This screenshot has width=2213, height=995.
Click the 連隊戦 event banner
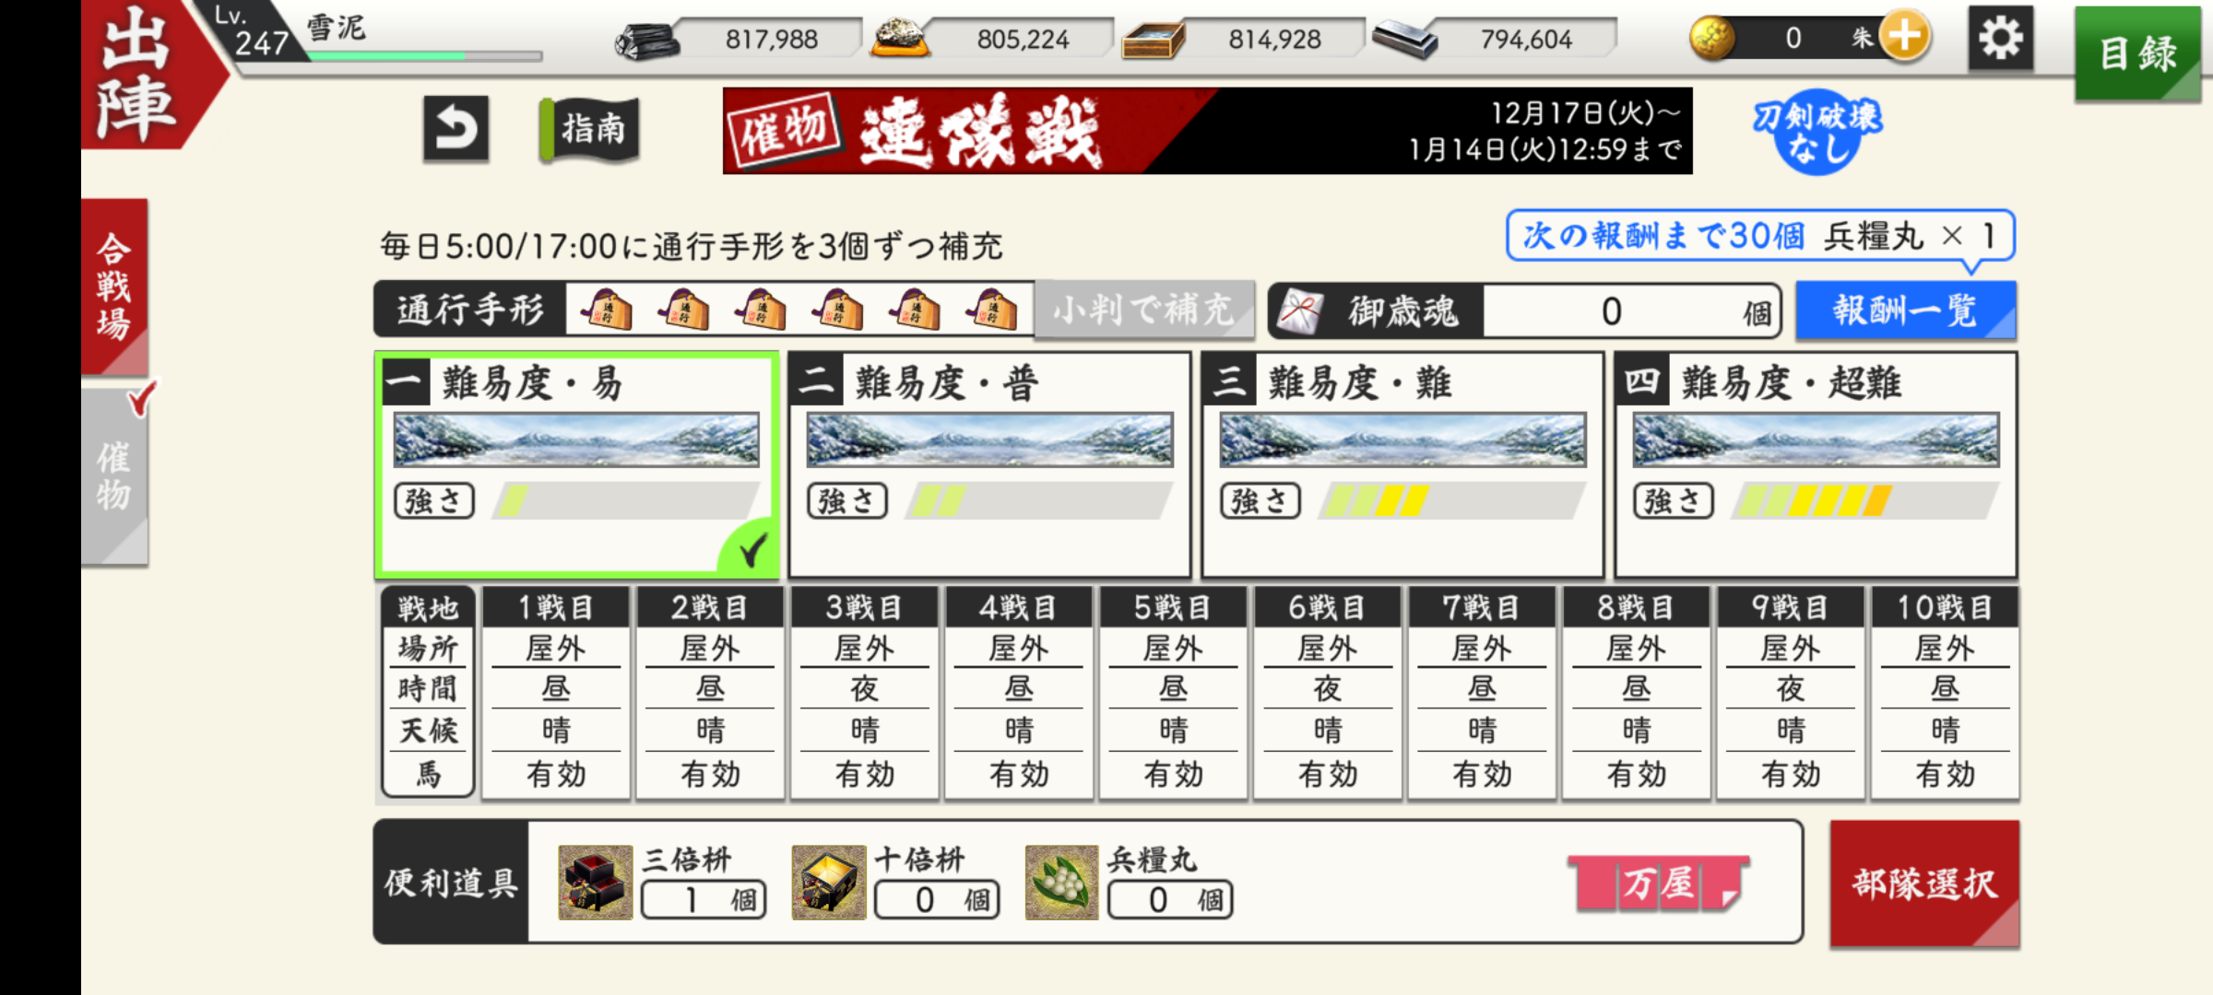(1207, 131)
